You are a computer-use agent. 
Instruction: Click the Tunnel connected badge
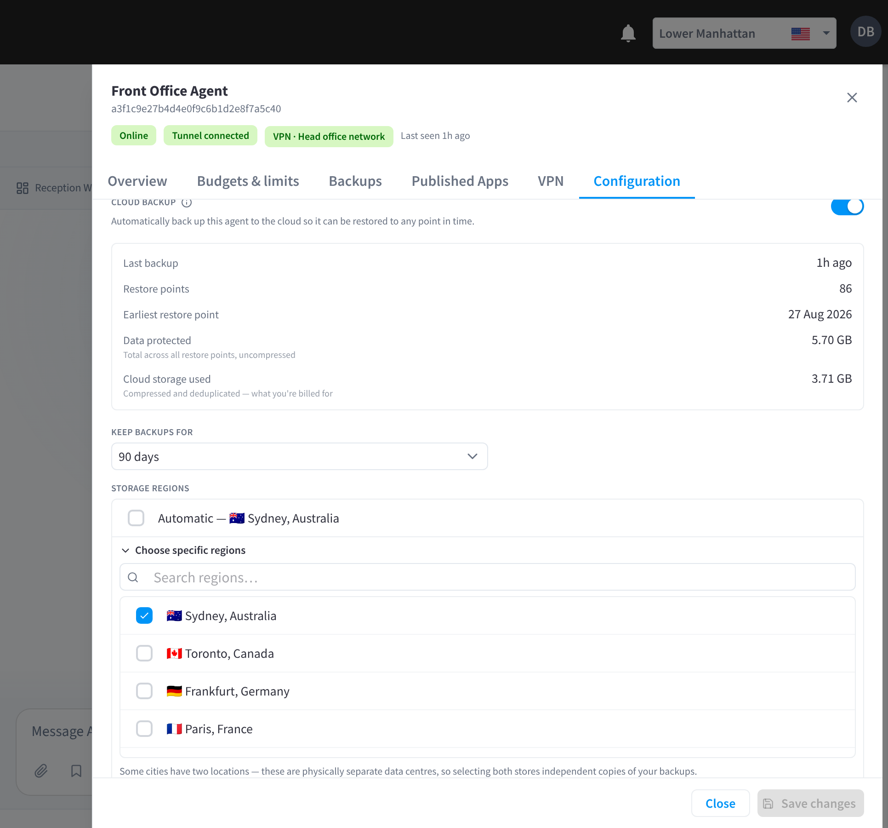click(x=211, y=136)
